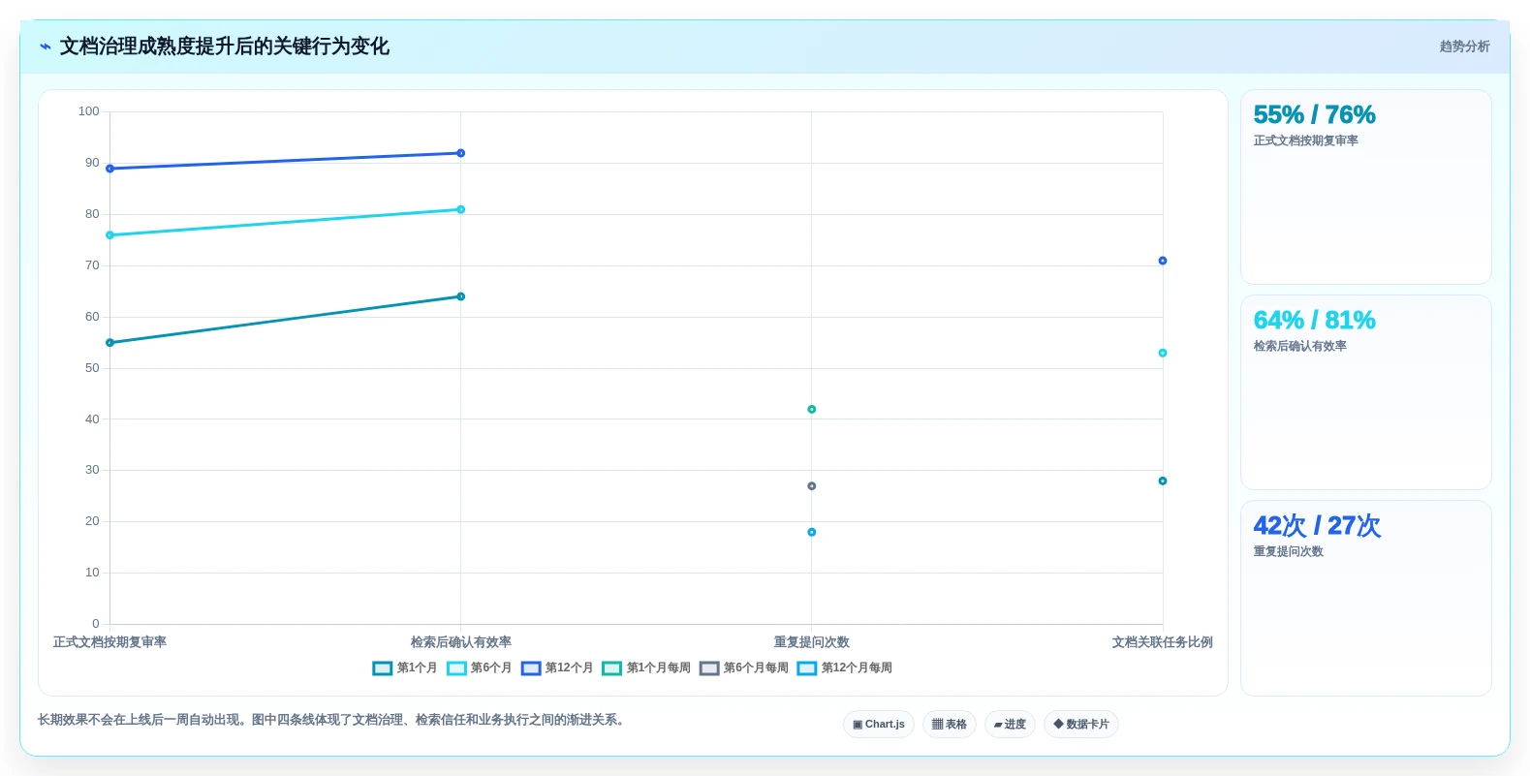
Task: Click the chart title 文档治理成熟度提升后的关键行为变化
Action: [x=225, y=47]
